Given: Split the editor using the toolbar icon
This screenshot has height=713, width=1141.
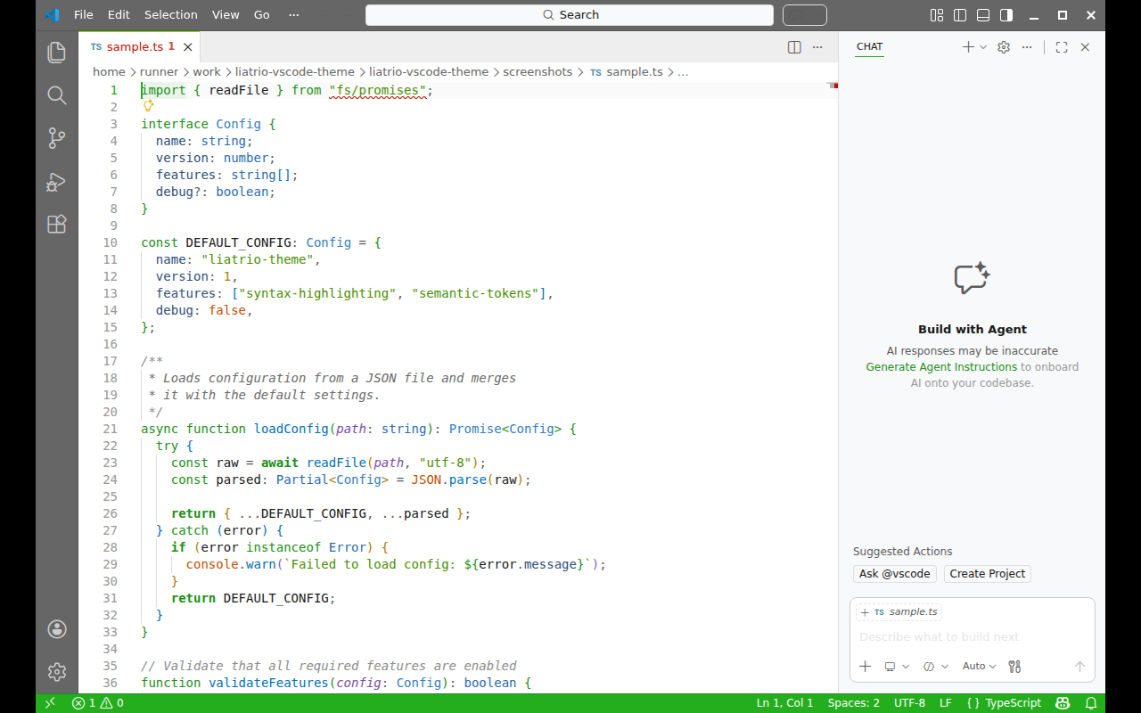Looking at the screenshot, I should 794,47.
